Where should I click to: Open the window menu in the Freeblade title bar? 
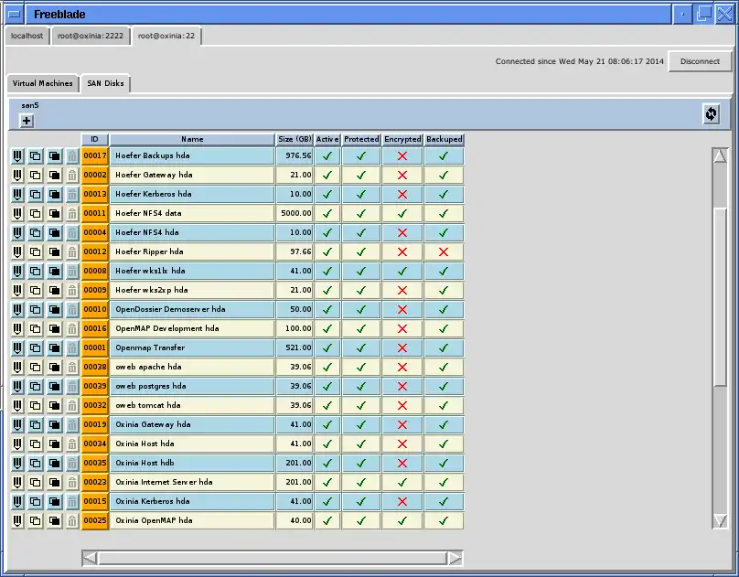point(15,14)
